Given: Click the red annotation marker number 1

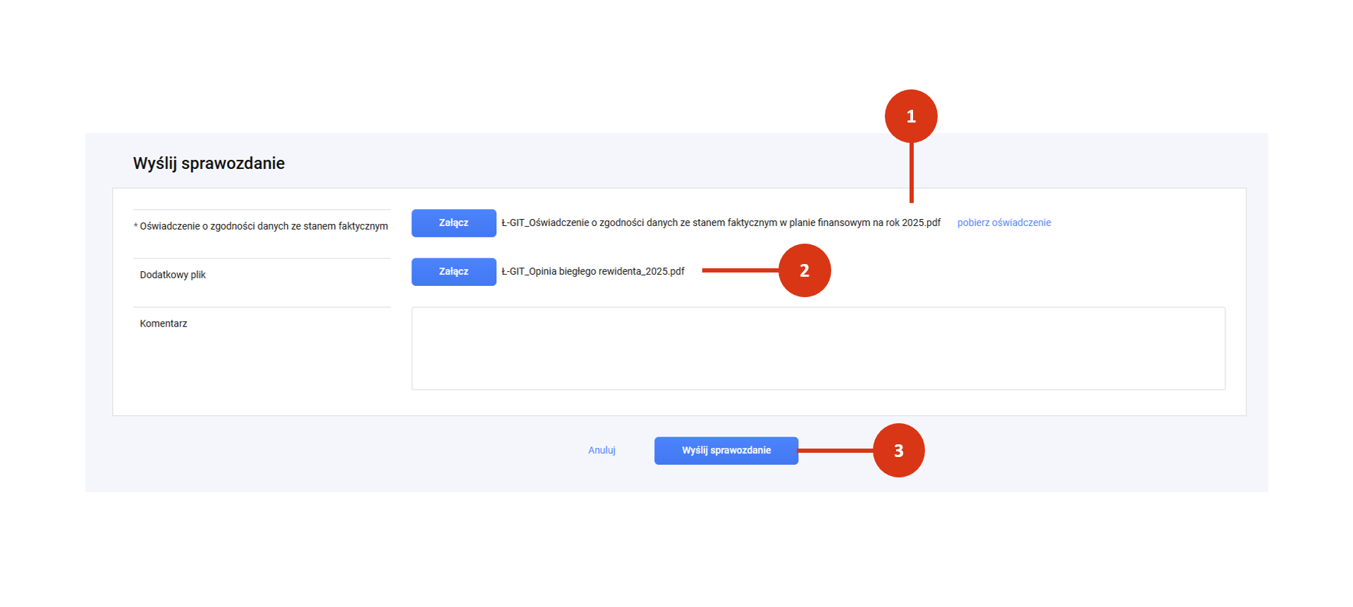Looking at the screenshot, I should tap(911, 116).
